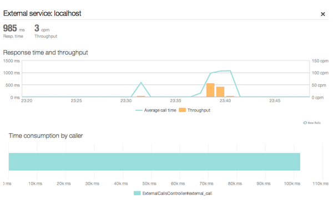333x203 pixels.
Task: Click the 23:45 time axis label
Action: 275,100
